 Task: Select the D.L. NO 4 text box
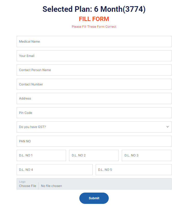(x=55, y=170)
